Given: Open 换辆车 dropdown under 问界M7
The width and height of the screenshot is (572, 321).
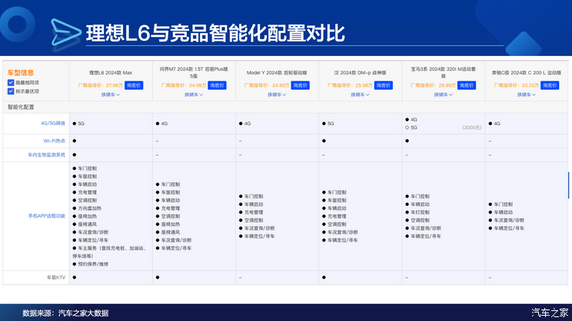Looking at the screenshot, I should (194, 94).
